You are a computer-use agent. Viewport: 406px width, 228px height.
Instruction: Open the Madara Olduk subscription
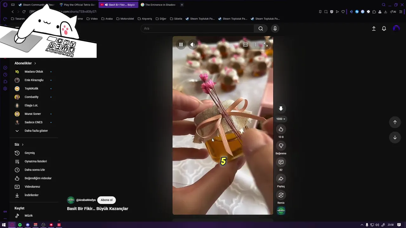click(34, 72)
